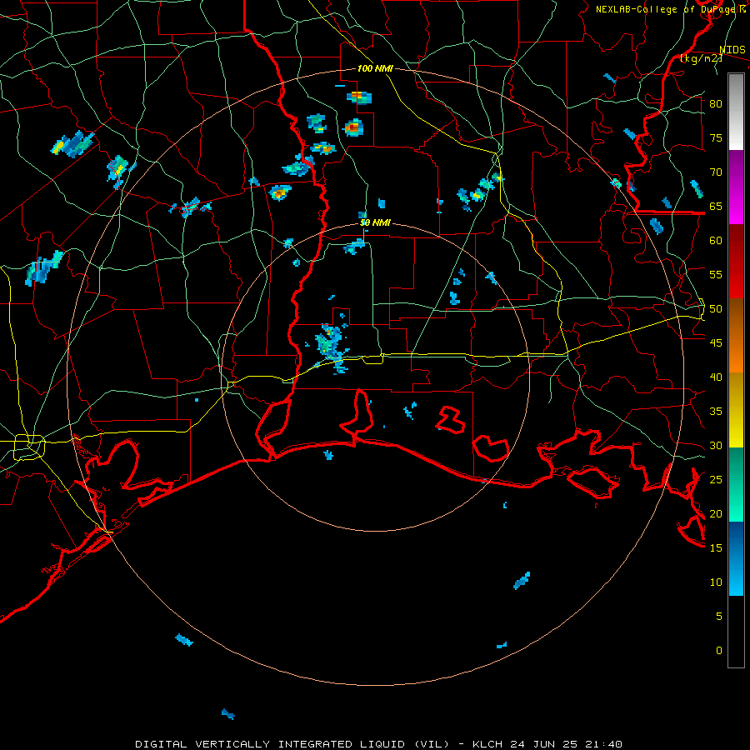
Task: Click the 60 value on the scale
Action: 716,241
